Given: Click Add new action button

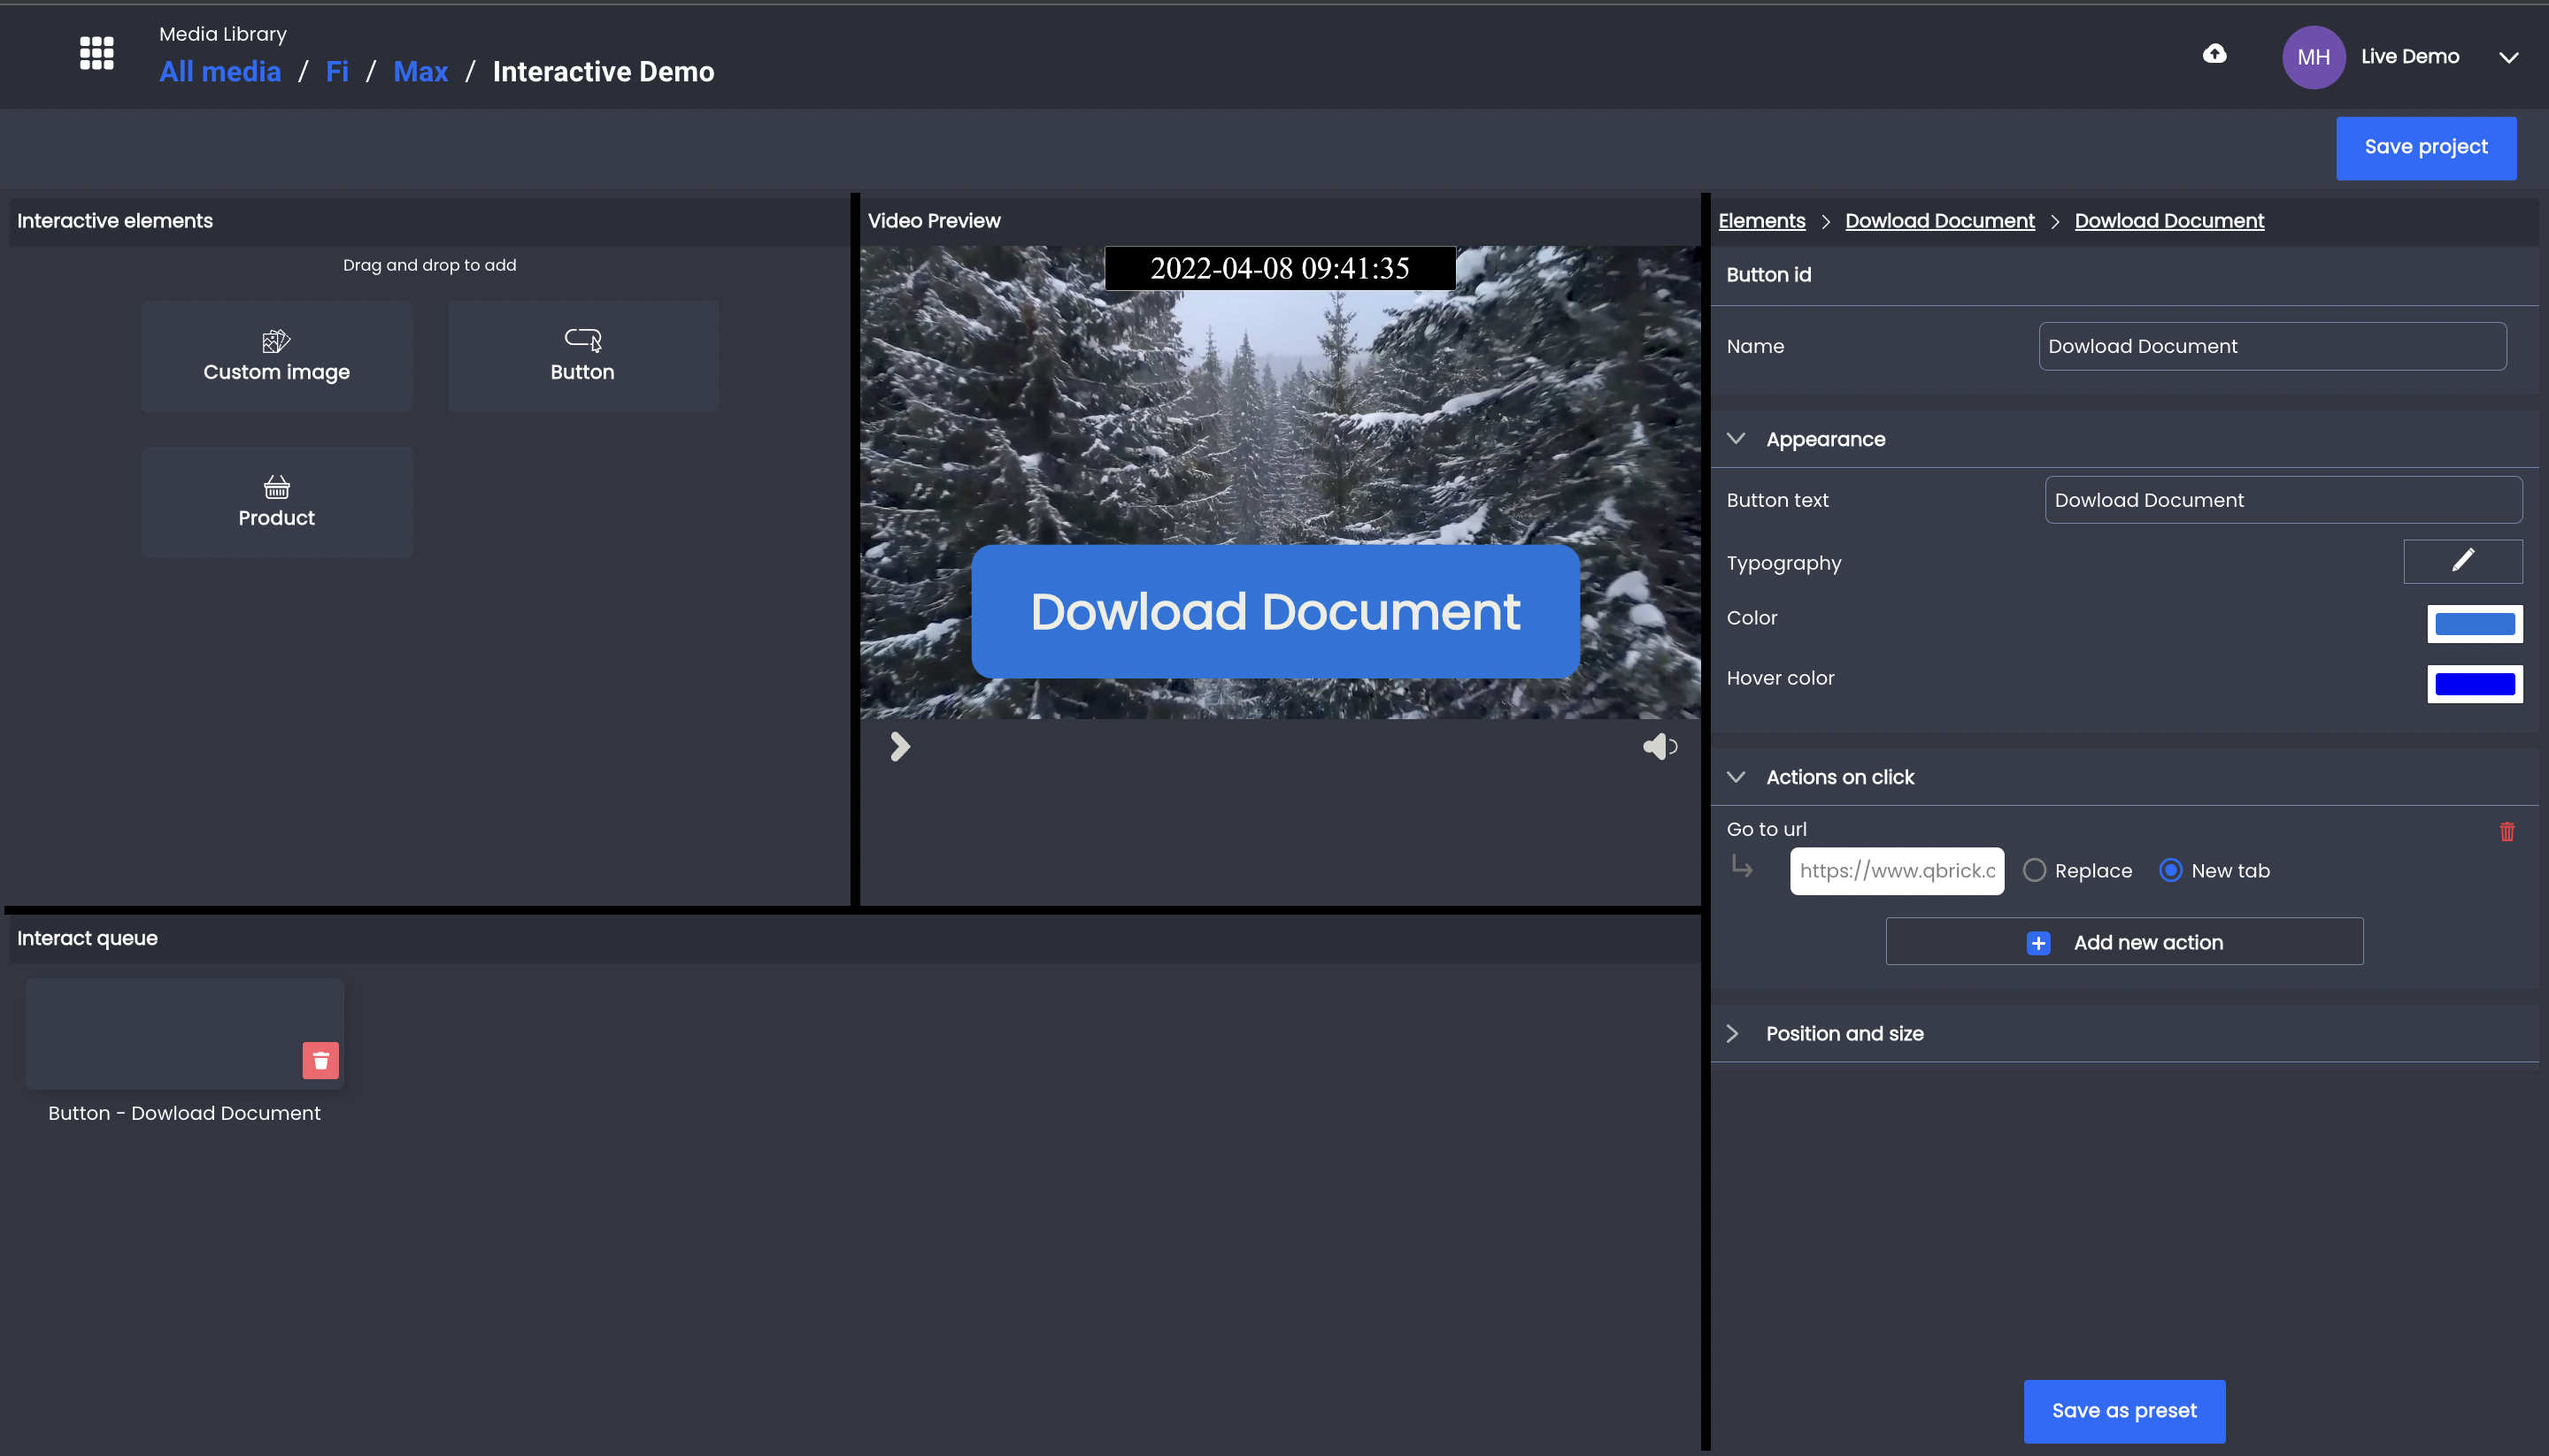Looking at the screenshot, I should (2125, 942).
